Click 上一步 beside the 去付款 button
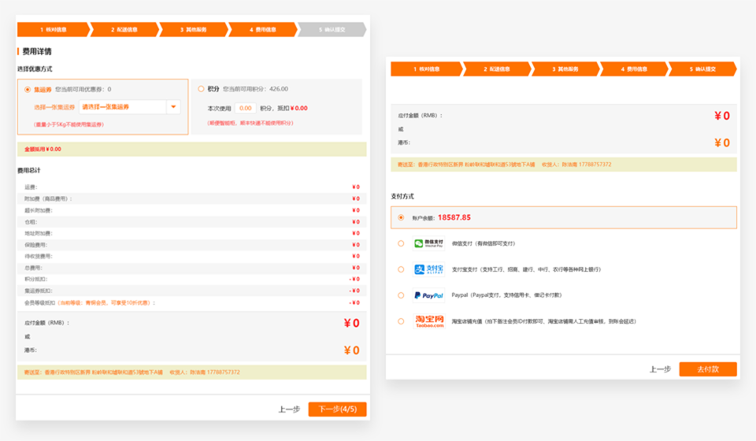 click(x=660, y=369)
